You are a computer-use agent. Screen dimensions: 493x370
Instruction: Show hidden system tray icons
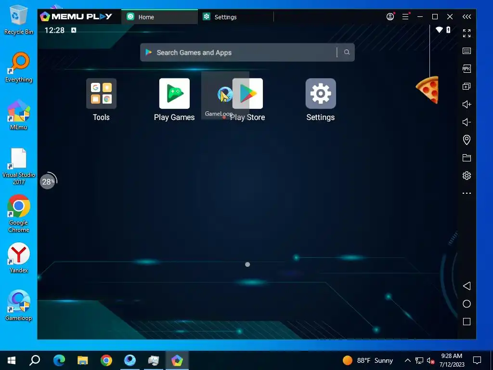(x=407, y=360)
